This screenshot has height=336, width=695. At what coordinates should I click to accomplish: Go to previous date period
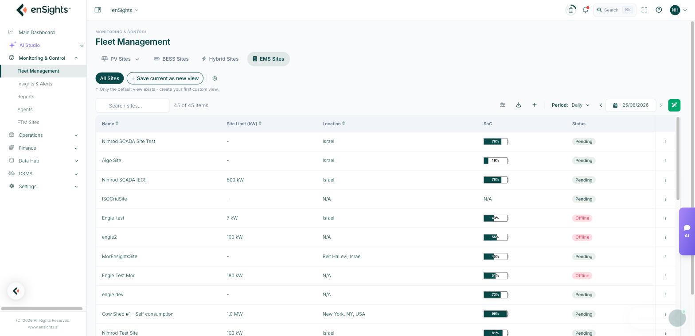click(601, 105)
